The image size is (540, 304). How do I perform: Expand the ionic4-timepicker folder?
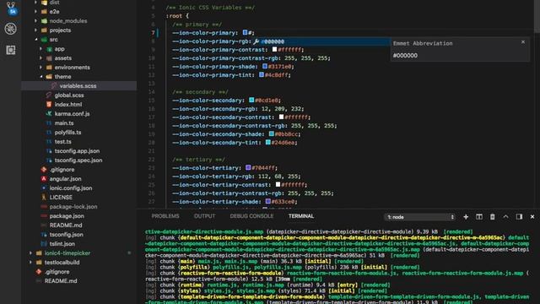(x=30, y=253)
